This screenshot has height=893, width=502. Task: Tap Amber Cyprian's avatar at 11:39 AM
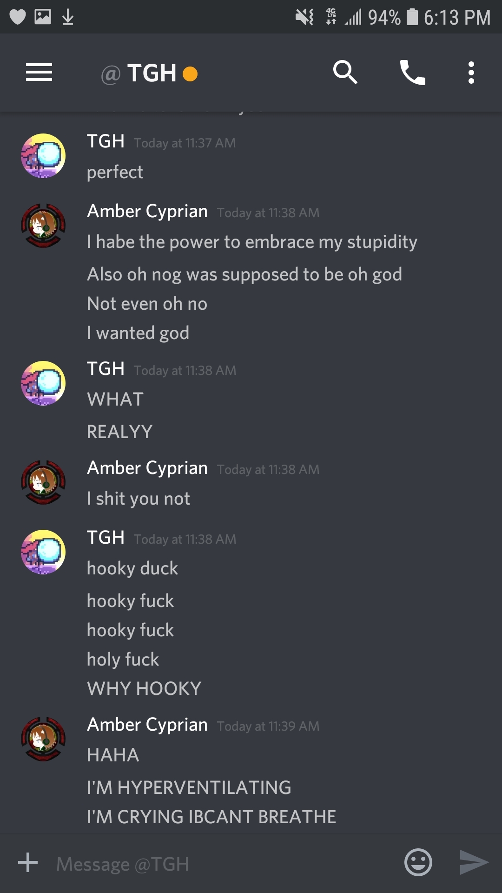[x=43, y=739]
